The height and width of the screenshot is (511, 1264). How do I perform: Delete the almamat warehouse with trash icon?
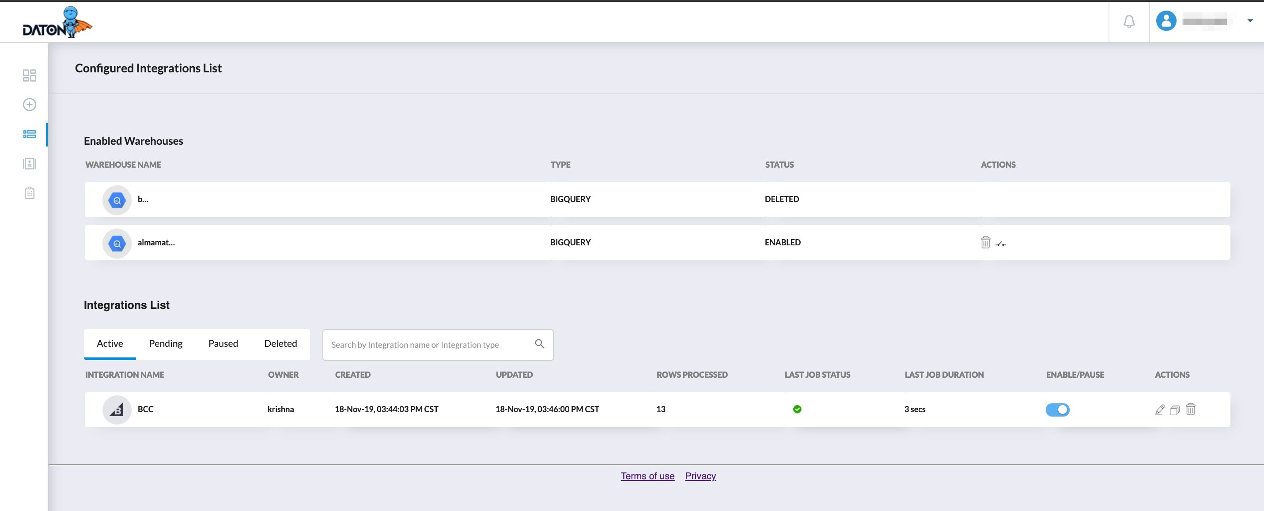click(985, 242)
